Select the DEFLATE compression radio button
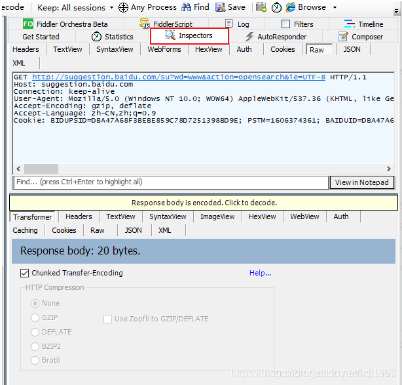The height and width of the screenshot is (385, 402). 35,332
